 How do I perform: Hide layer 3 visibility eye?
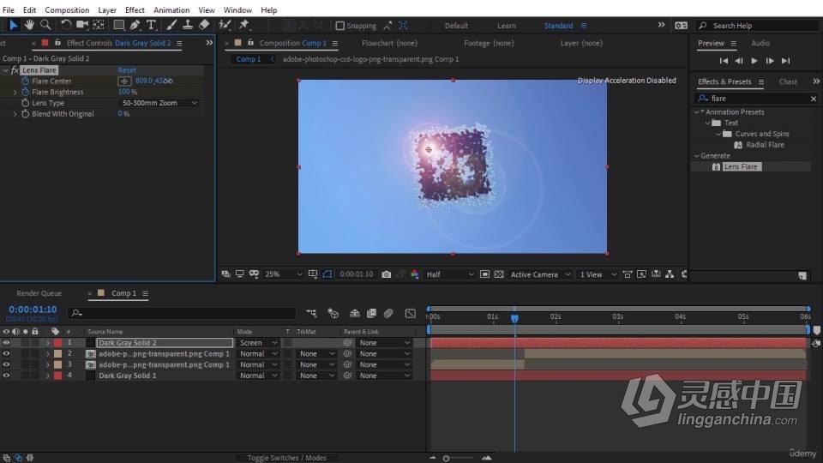point(6,364)
